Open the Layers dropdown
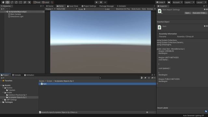Screen dimensions: 208x117 click(189, 2)
